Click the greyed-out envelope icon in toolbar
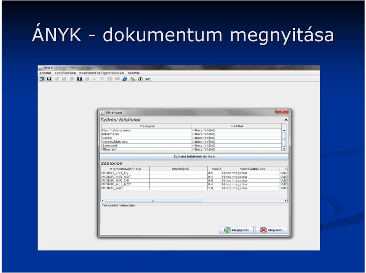 click(x=117, y=79)
